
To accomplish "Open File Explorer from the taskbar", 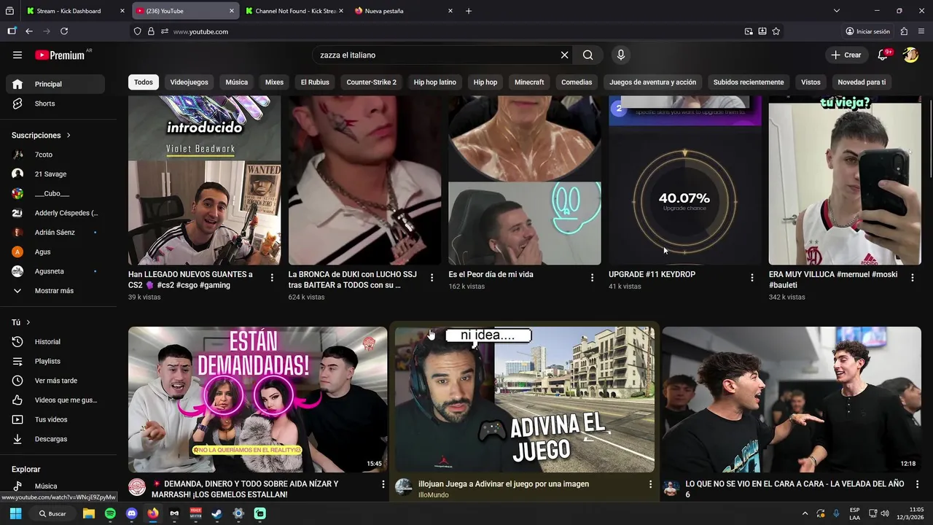I will (x=89, y=513).
